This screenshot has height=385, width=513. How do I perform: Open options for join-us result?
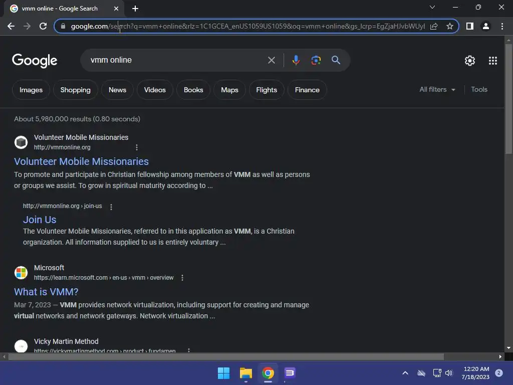coord(111,207)
